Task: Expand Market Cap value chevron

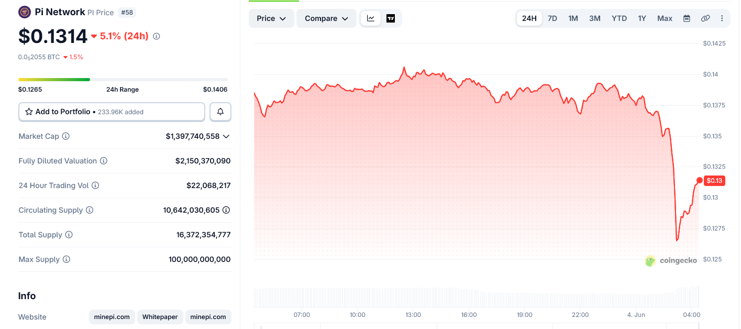Action: pyautogui.click(x=226, y=136)
